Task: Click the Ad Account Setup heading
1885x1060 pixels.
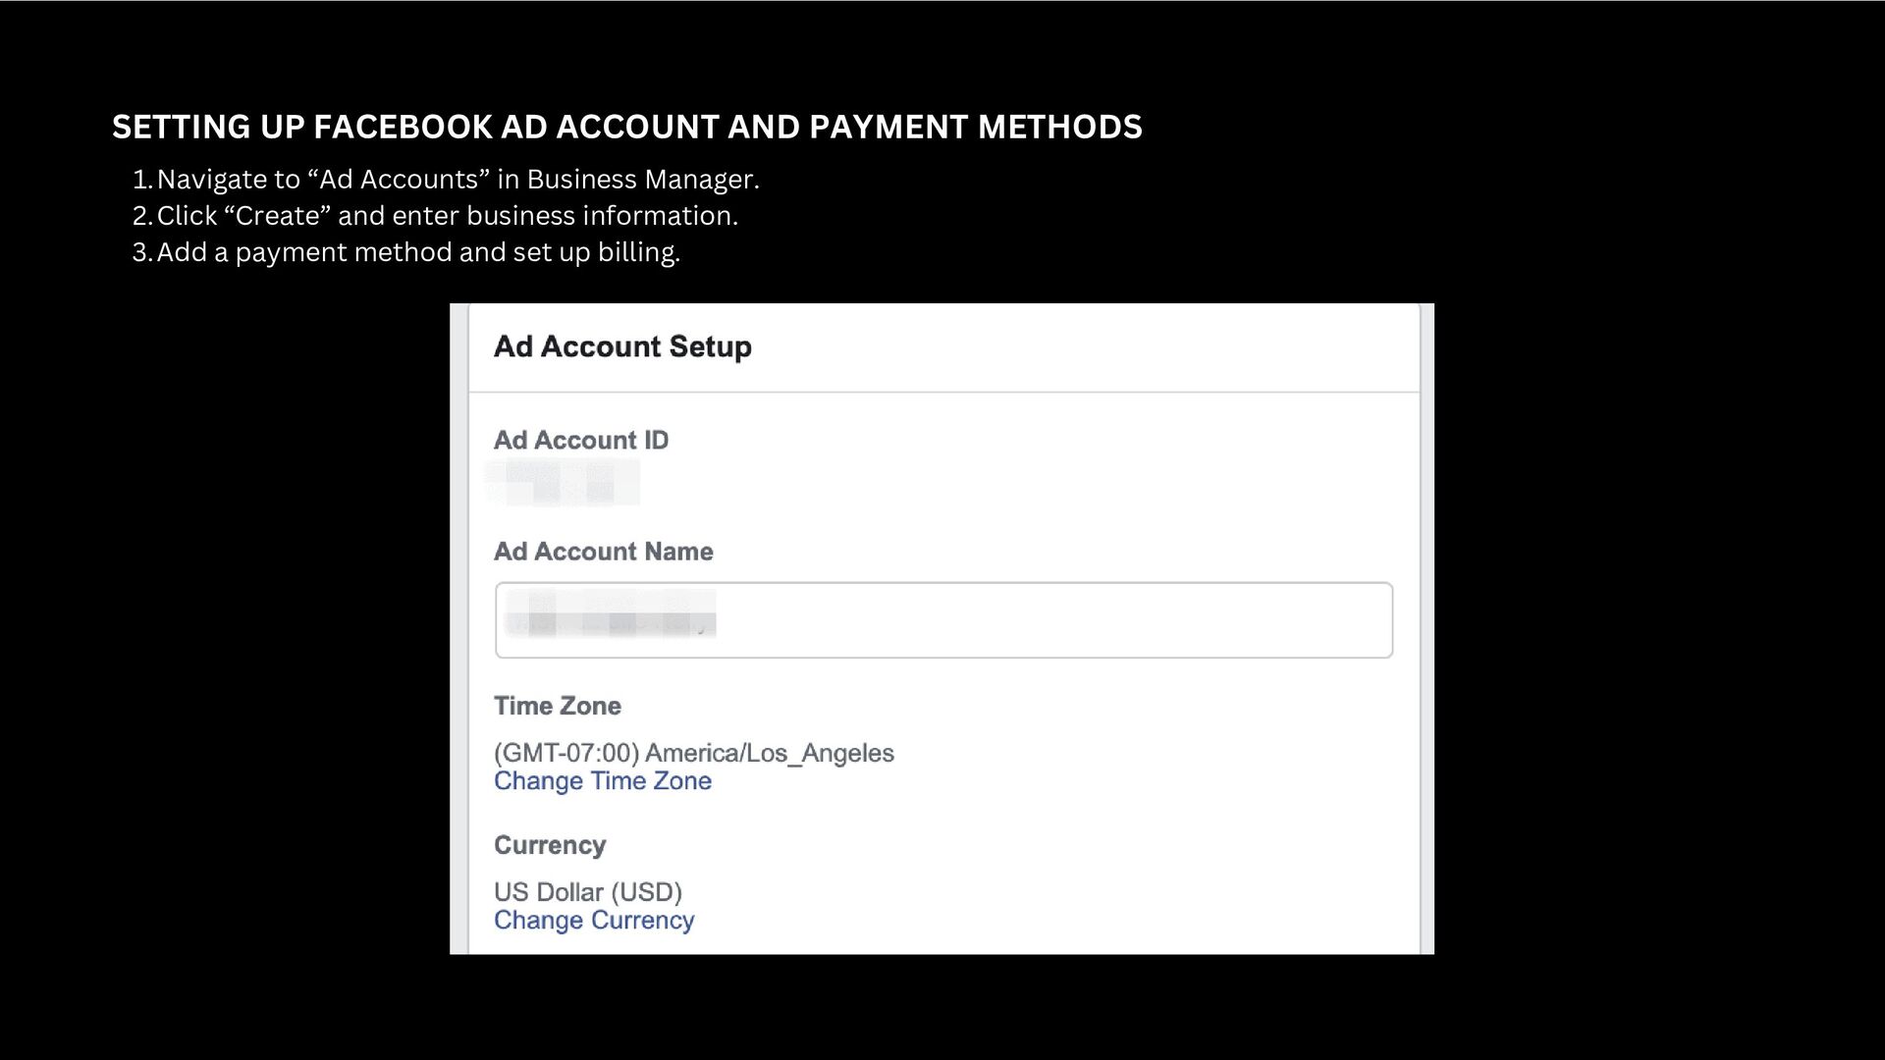Action: 622,346
